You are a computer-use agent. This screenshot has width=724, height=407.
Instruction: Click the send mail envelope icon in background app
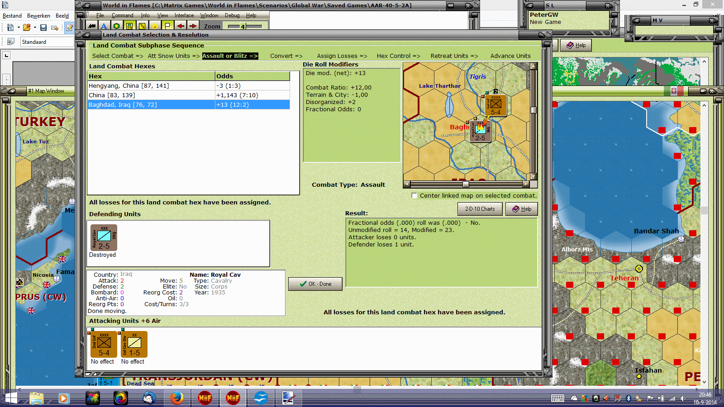pyautogui.click(x=55, y=28)
